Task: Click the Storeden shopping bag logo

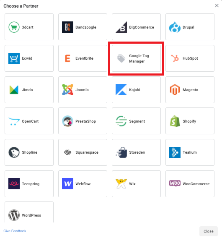Action: 121,152
